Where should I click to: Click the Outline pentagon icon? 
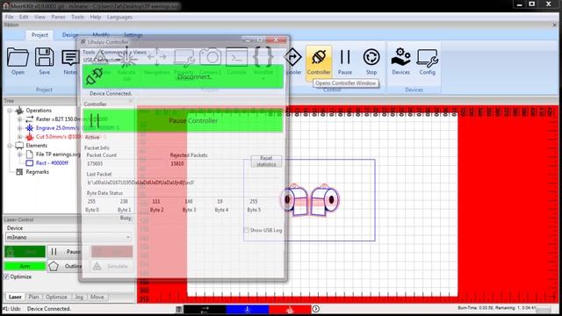[x=54, y=266]
